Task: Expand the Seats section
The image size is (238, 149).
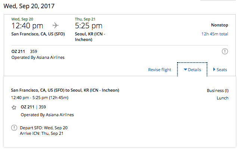Action: [220, 70]
